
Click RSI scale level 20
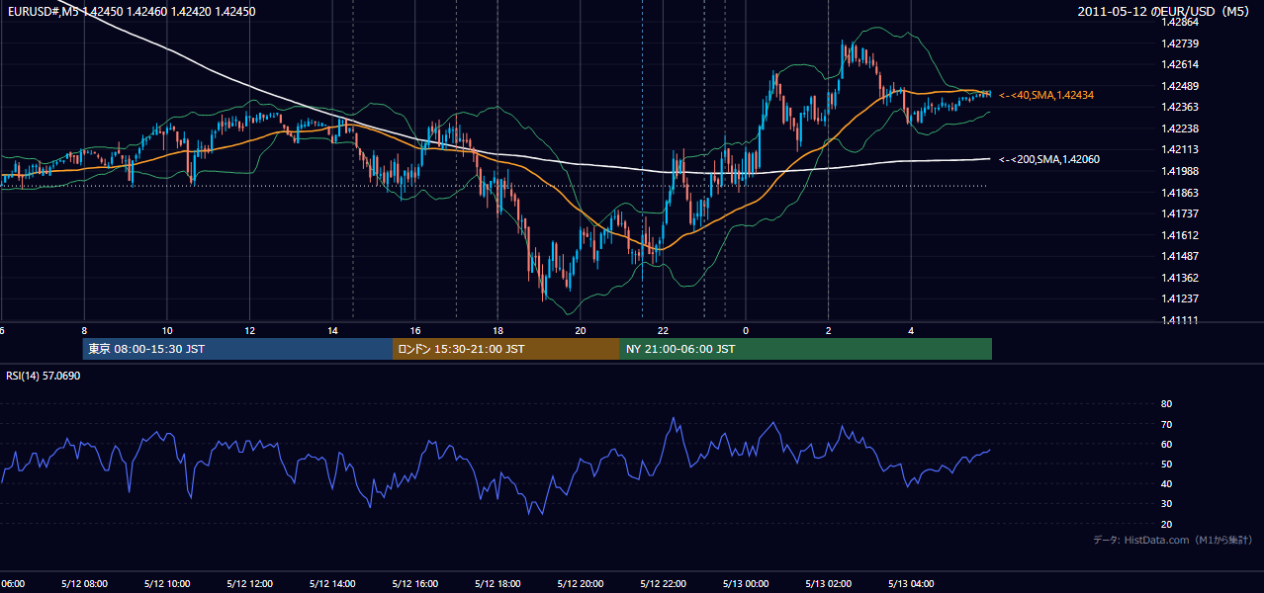tap(1166, 524)
